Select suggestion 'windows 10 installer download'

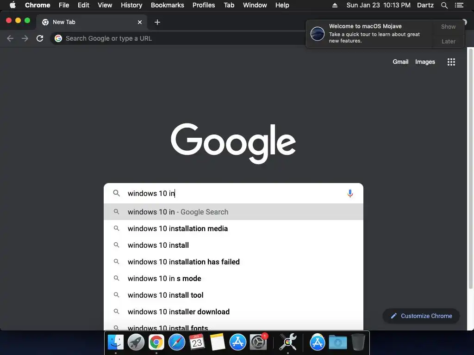(x=233, y=312)
